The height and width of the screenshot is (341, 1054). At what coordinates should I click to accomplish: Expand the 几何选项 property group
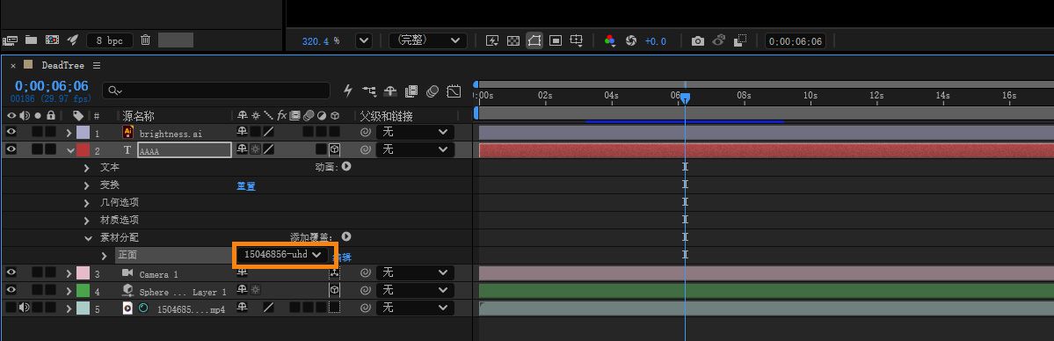click(87, 202)
